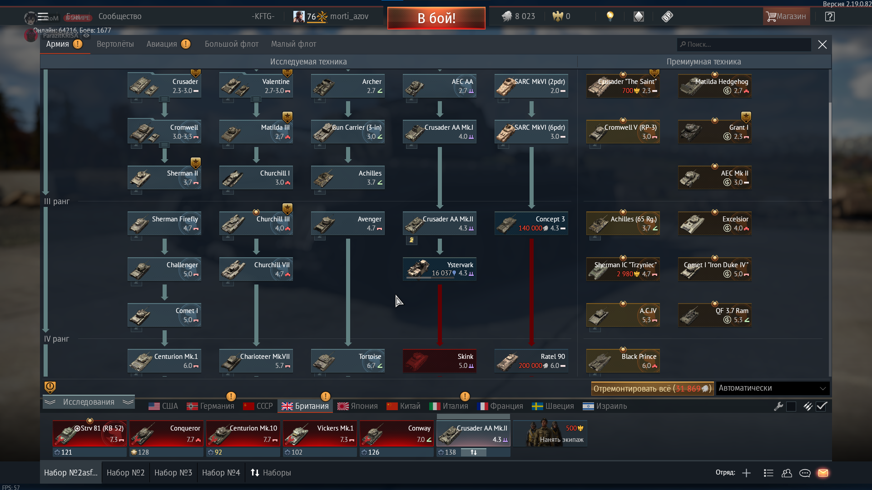Select the Black Prince premium card
872x490 pixels.
pyautogui.click(x=623, y=361)
